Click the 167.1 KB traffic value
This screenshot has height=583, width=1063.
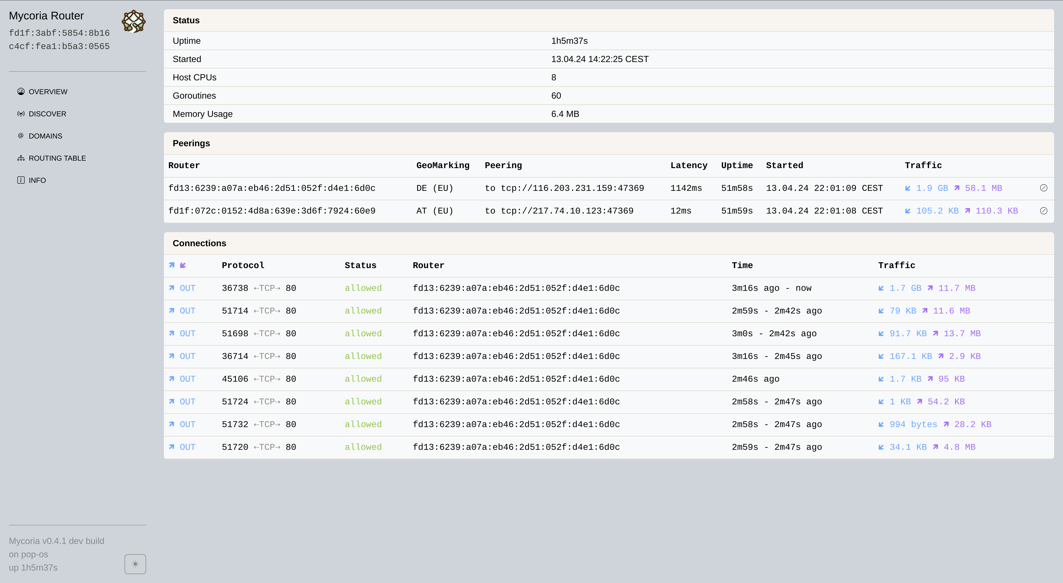coord(911,356)
